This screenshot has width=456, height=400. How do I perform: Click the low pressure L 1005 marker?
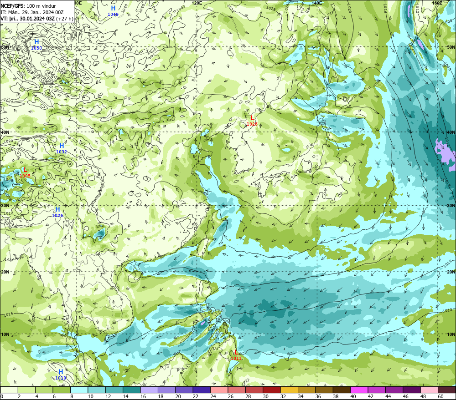coord(25,173)
